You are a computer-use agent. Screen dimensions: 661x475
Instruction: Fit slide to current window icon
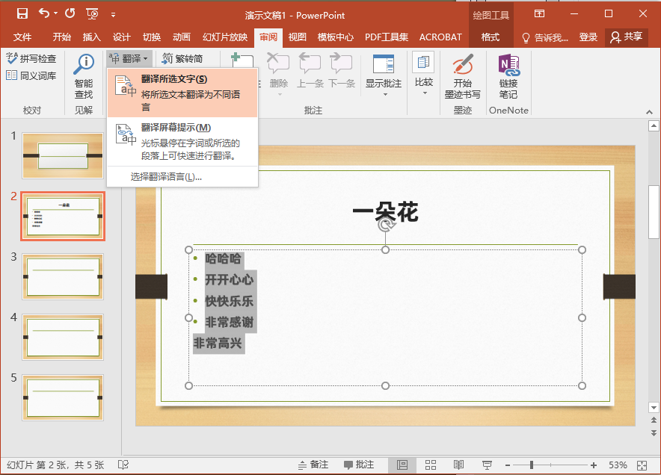pyautogui.click(x=642, y=465)
